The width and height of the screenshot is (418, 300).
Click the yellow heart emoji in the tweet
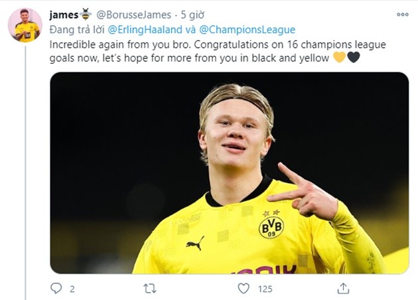click(339, 57)
